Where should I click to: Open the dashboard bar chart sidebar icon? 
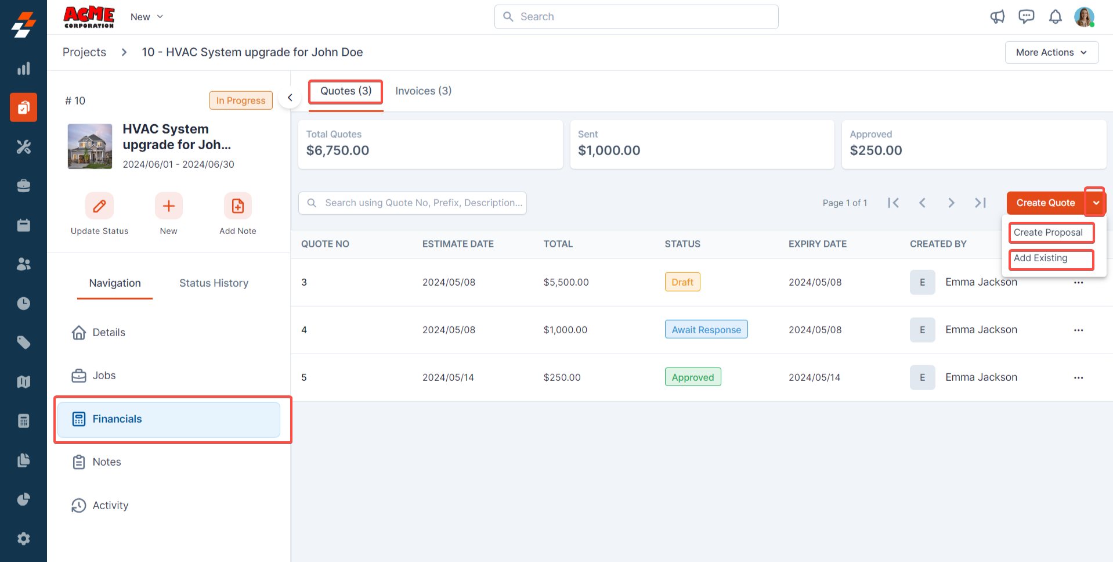tap(23, 69)
